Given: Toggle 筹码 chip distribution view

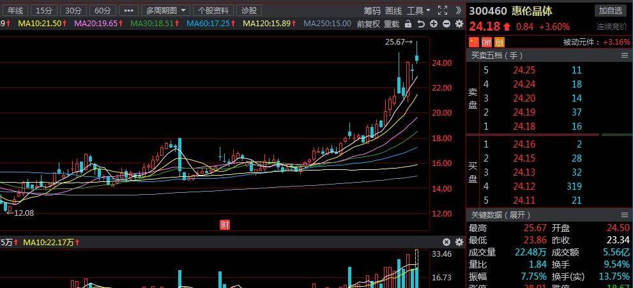Looking at the screenshot, I should click(x=372, y=10).
